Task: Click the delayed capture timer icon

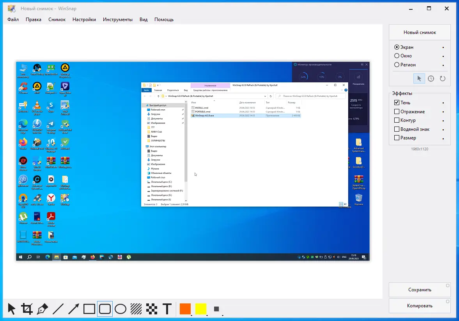Action: tap(431, 78)
